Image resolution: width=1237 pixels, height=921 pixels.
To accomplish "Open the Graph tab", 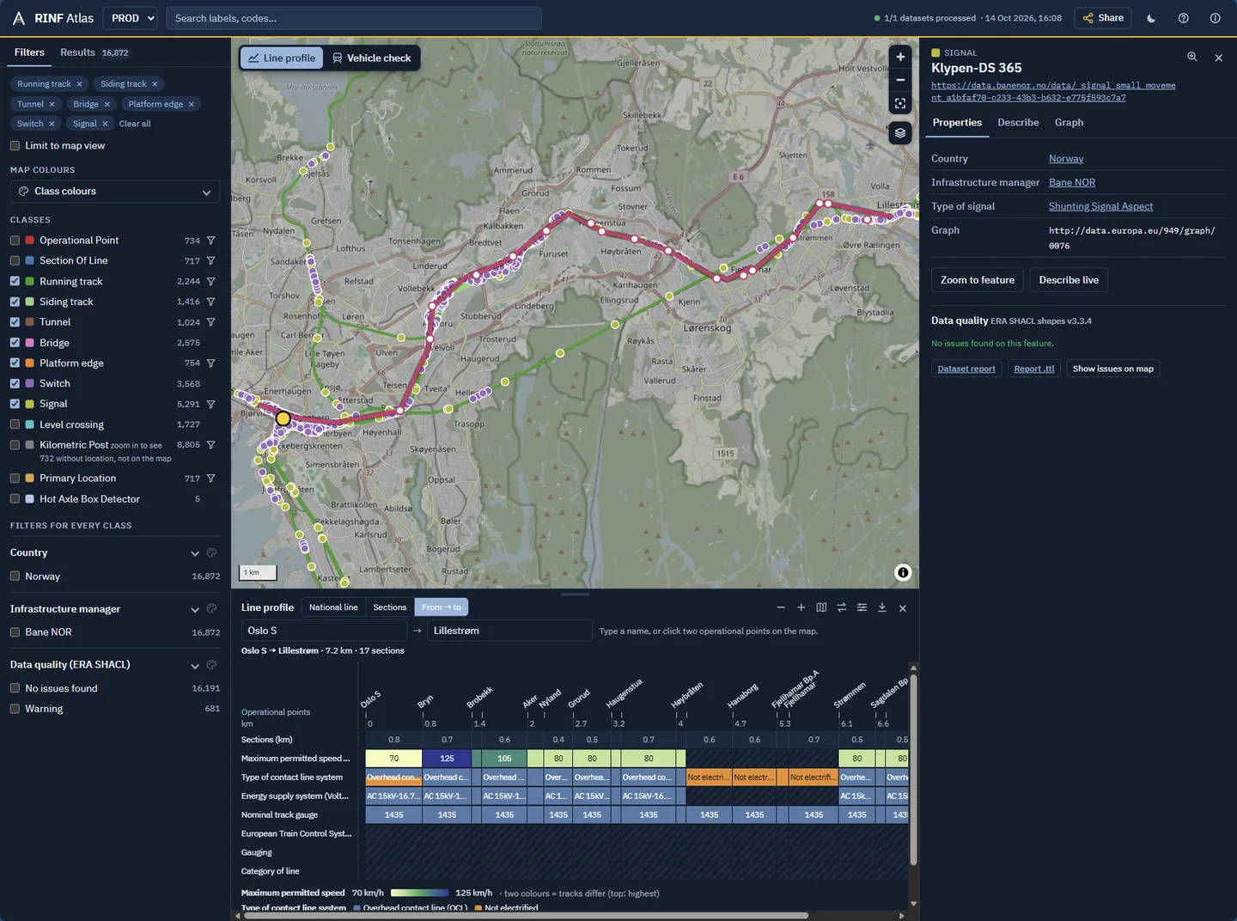I will pyautogui.click(x=1069, y=123).
